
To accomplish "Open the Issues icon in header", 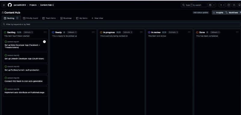I will (x=229, y=5).
